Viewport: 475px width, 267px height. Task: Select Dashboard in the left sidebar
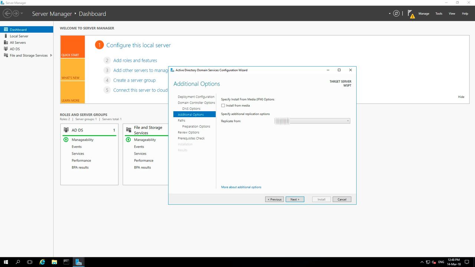coord(27,30)
